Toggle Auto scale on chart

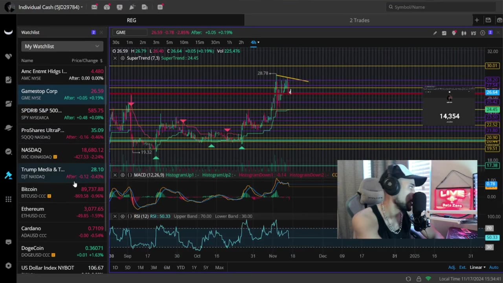click(x=494, y=267)
